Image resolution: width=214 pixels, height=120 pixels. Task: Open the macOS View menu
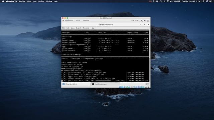pyautogui.click(x=29, y=1)
